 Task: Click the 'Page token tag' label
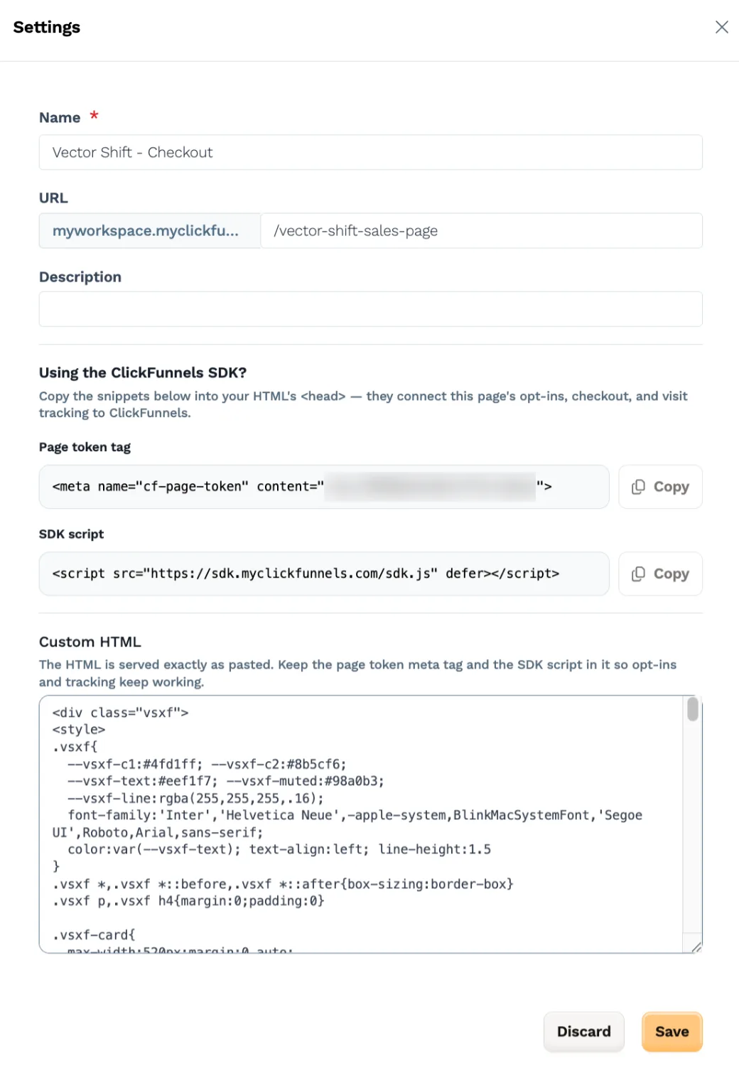85,447
